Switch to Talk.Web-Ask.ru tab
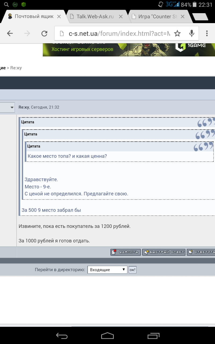This screenshot has width=215, height=344. (x=95, y=17)
